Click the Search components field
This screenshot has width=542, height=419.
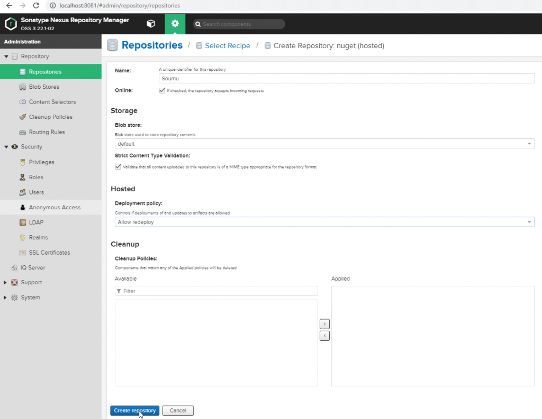(239, 24)
